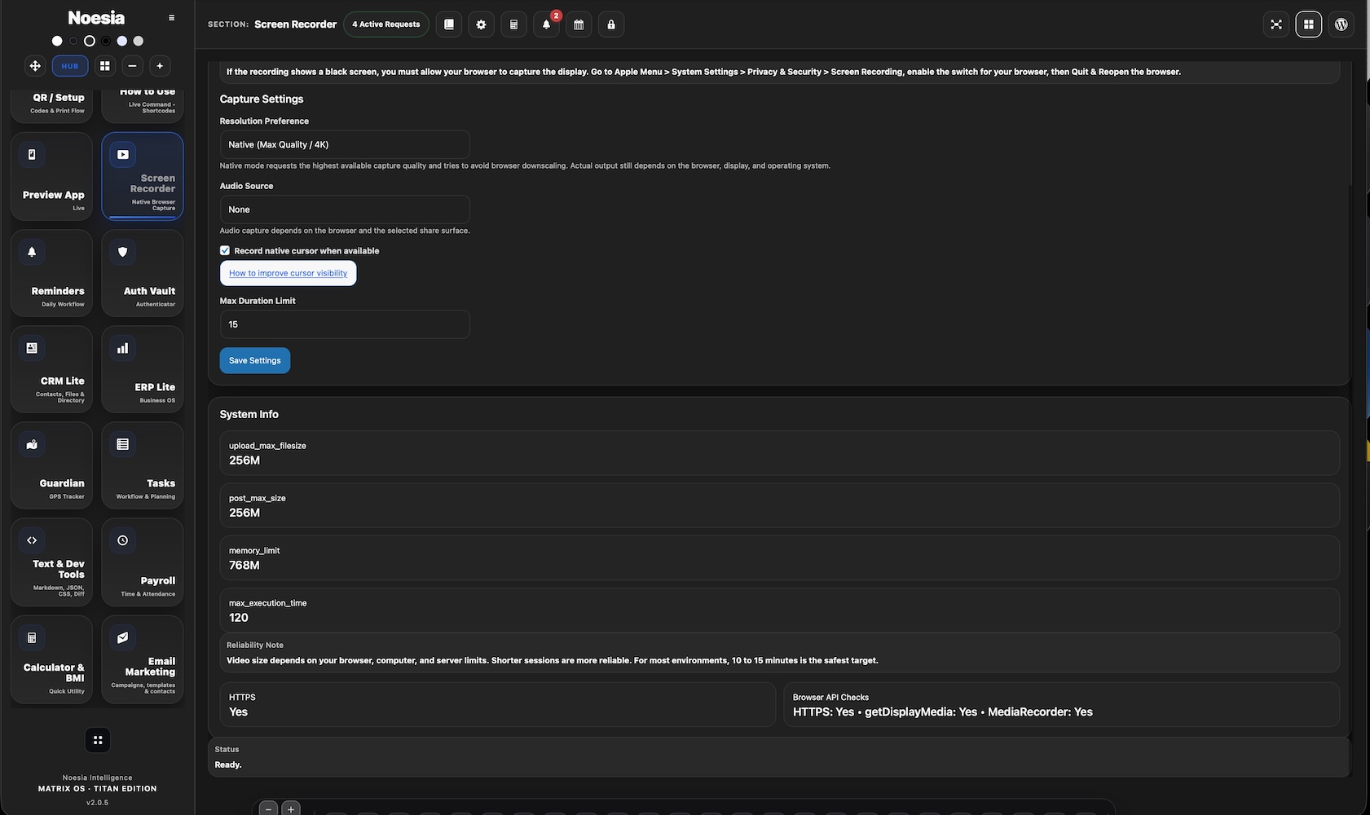Open the Calculator & BMI module
This screenshot has height=815, width=1370.
(51, 659)
